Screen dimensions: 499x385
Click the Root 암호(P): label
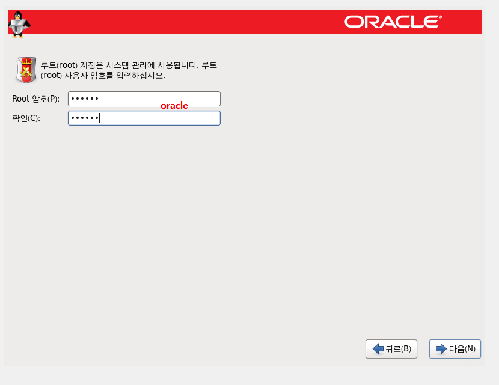[35, 99]
